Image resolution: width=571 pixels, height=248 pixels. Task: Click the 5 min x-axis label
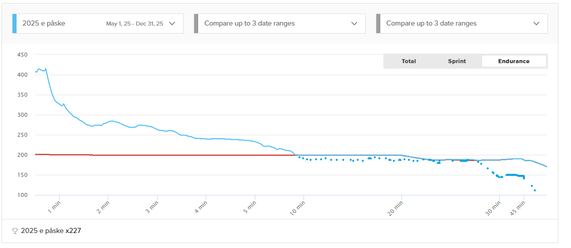click(249, 207)
